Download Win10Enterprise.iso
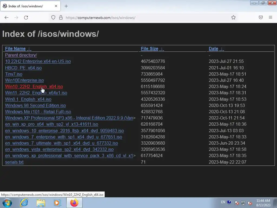 [x=24, y=80]
